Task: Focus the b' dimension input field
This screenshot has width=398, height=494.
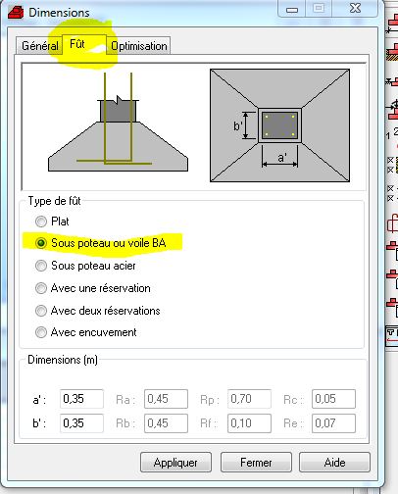Action: (81, 423)
